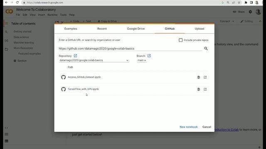This screenshot has height=149, width=266.
Task: Toggle table of contents list icon
Action: pos(6,24)
